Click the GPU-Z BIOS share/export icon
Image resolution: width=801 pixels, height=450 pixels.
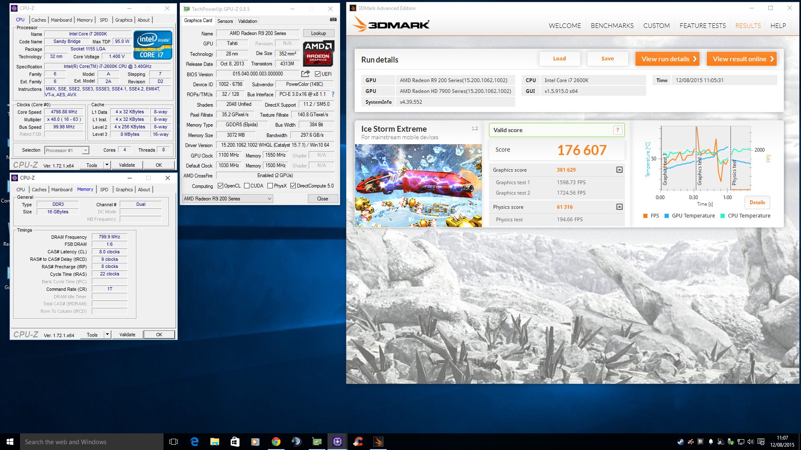306,74
